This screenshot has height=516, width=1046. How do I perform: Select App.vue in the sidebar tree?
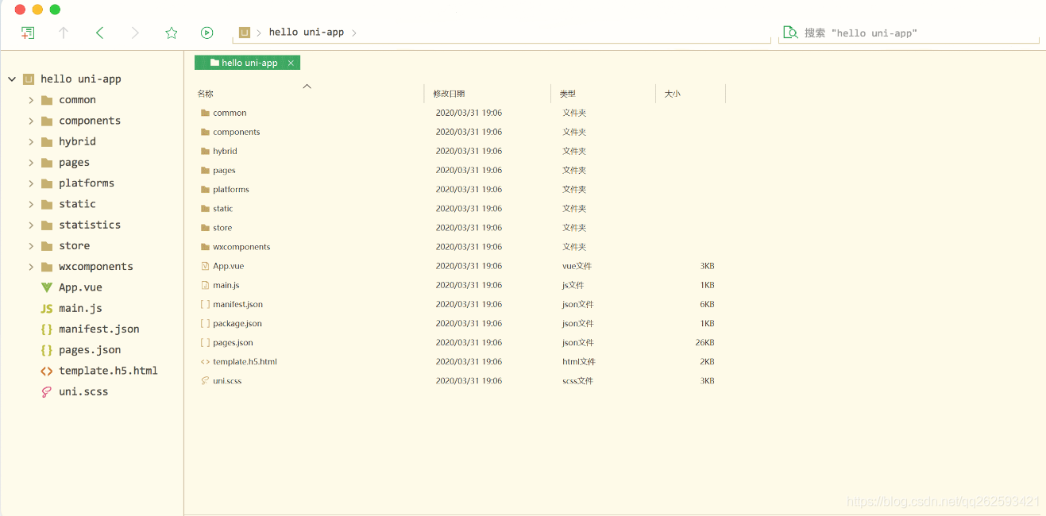click(80, 287)
